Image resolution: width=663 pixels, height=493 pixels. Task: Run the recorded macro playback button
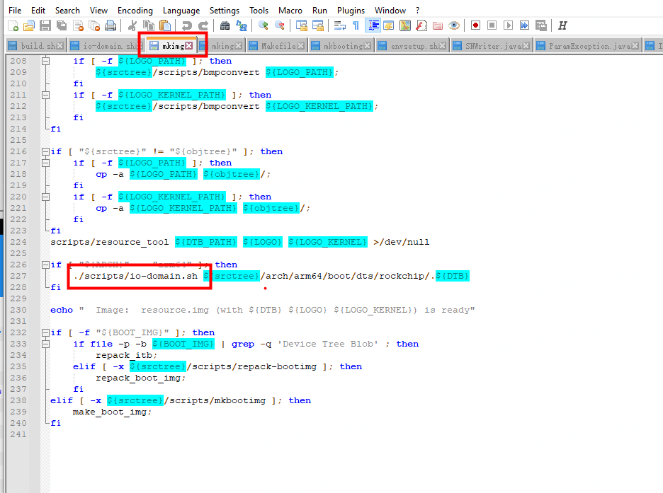pyautogui.click(x=509, y=24)
